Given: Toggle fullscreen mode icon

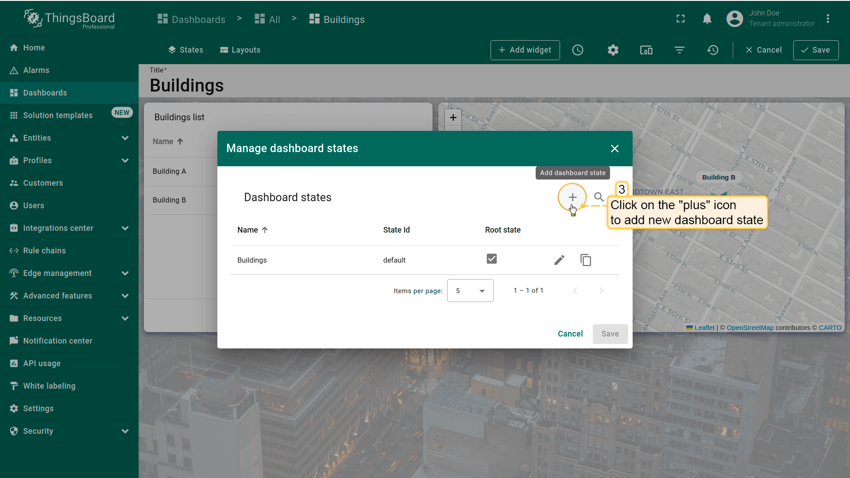Looking at the screenshot, I should click(680, 19).
